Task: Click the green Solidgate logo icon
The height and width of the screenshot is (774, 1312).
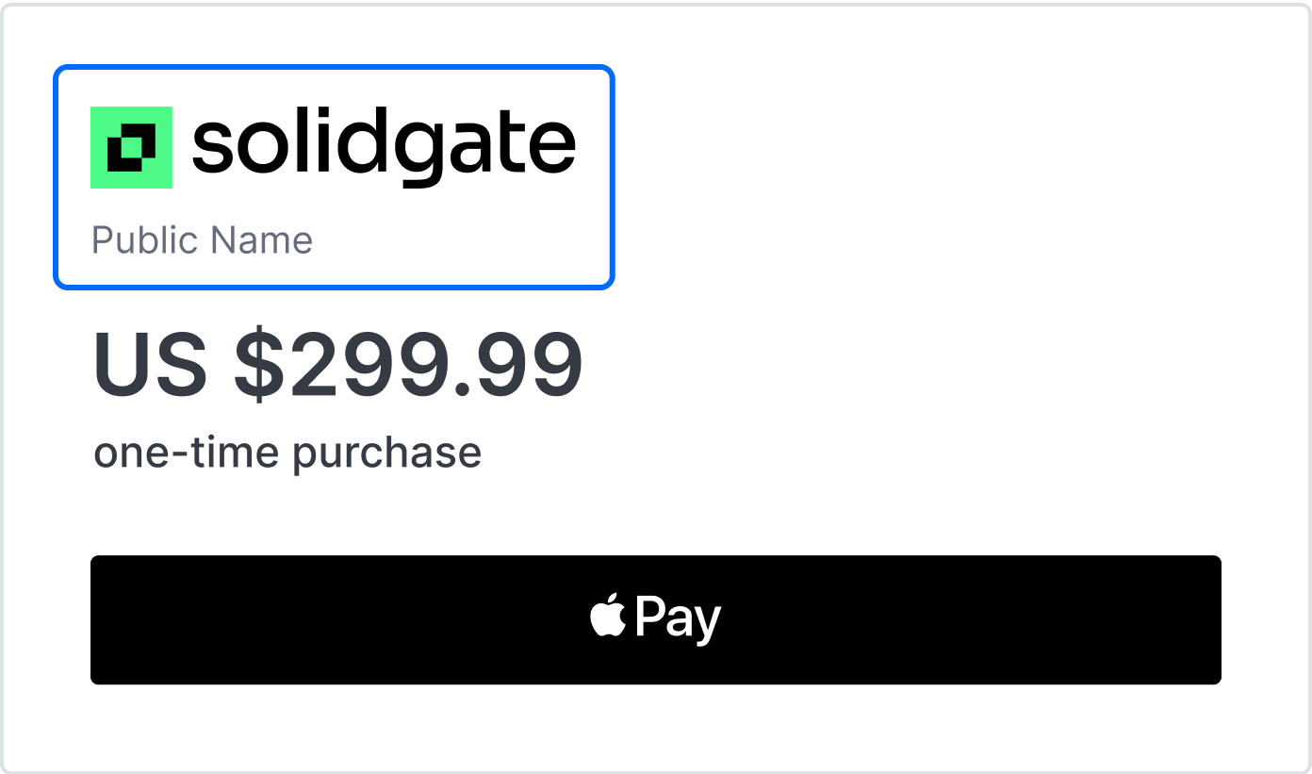Action: [131, 147]
